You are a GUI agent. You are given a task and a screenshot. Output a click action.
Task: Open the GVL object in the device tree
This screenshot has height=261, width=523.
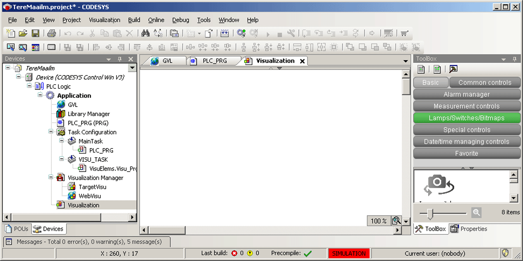[x=72, y=104]
